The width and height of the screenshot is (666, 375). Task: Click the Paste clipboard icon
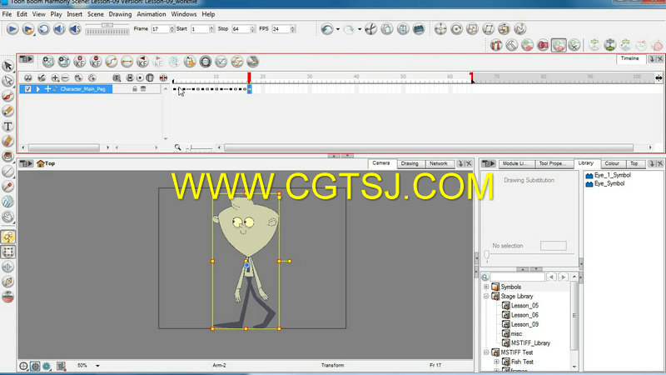pyautogui.click(x=403, y=29)
